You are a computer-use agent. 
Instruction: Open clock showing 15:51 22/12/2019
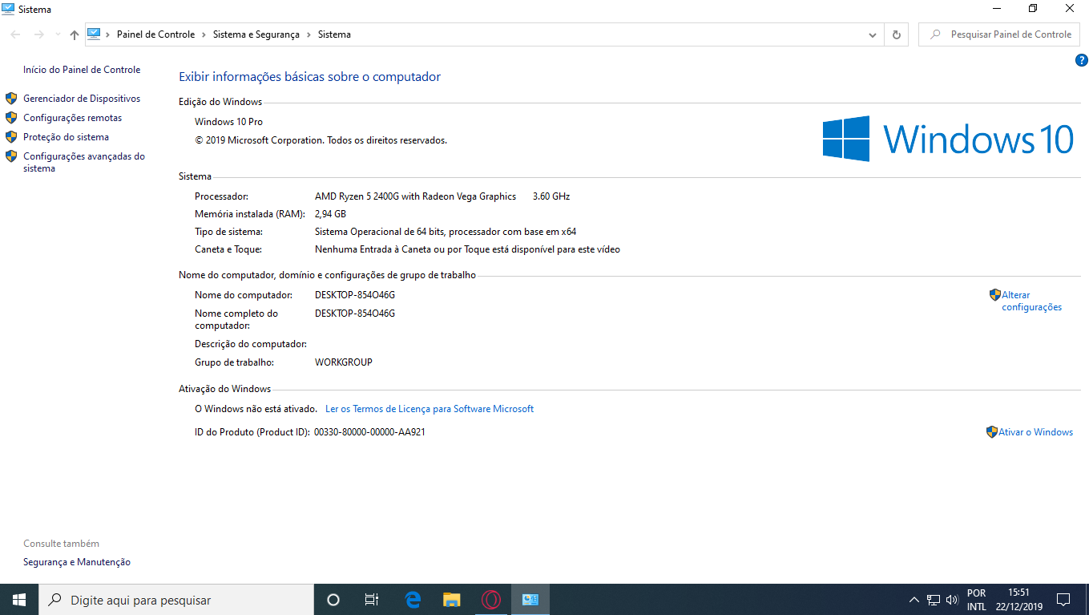[x=1019, y=600]
